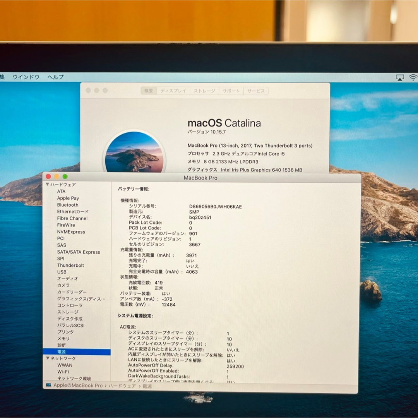The width and height of the screenshot is (418, 418).
Task: Select パラレルSCSI in the sidebar
Action: pos(71,325)
